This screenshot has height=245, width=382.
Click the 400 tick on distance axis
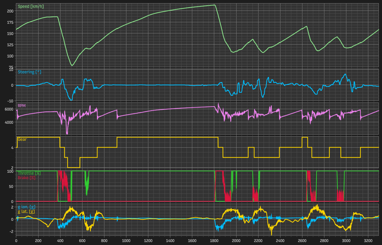60,241
